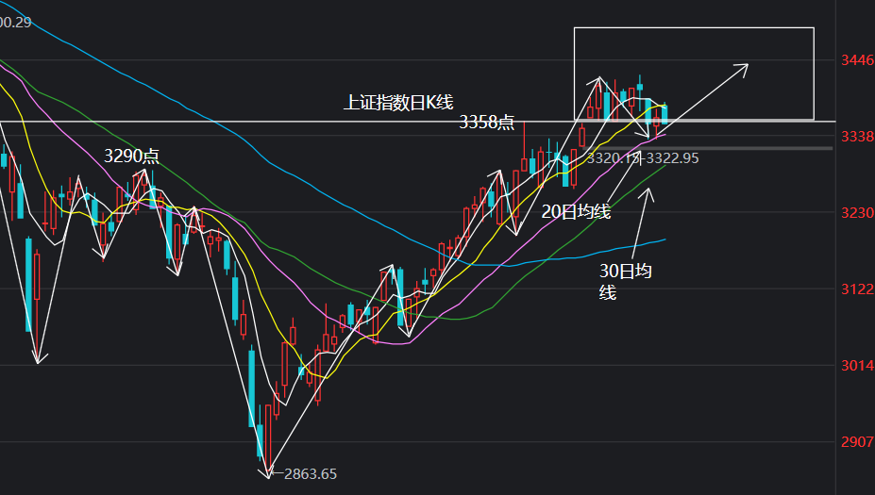This screenshot has width=875, height=495.
Task: Click the arrowhead above the 30日均线 label
Action: 648,192
